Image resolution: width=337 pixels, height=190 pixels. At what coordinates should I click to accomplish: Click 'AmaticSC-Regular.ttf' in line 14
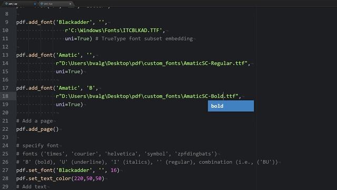coord(214,63)
